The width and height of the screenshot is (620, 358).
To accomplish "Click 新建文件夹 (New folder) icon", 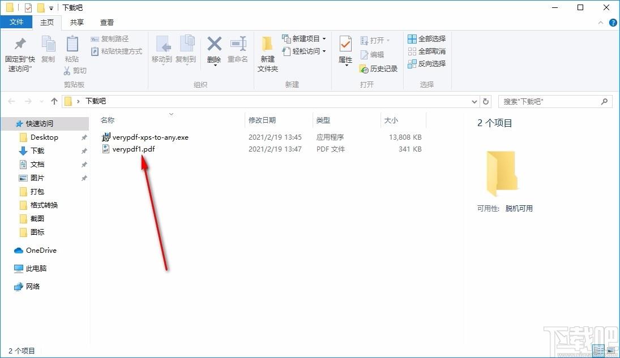I will click(267, 44).
